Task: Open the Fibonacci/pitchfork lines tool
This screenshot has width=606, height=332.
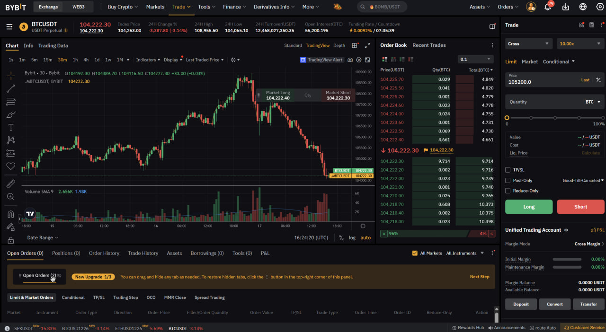Action: (x=10, y=102)
